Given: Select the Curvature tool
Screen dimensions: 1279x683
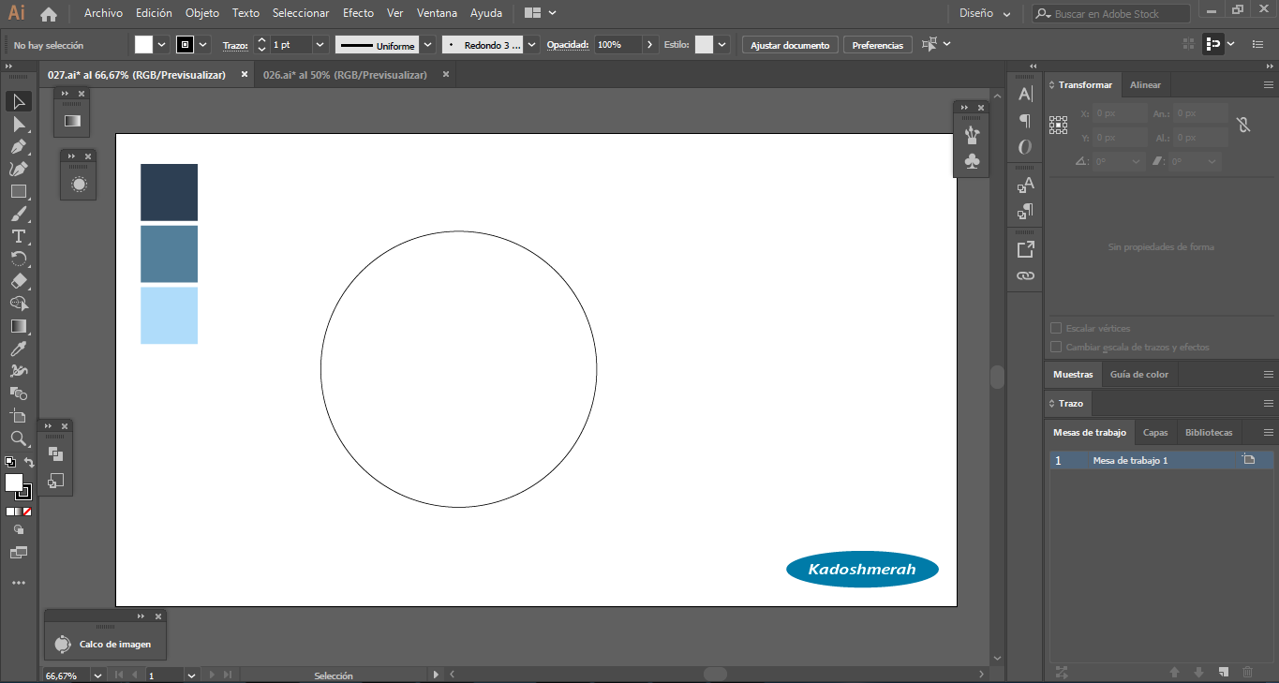Looking at the screenshot, I should point(19,169).
